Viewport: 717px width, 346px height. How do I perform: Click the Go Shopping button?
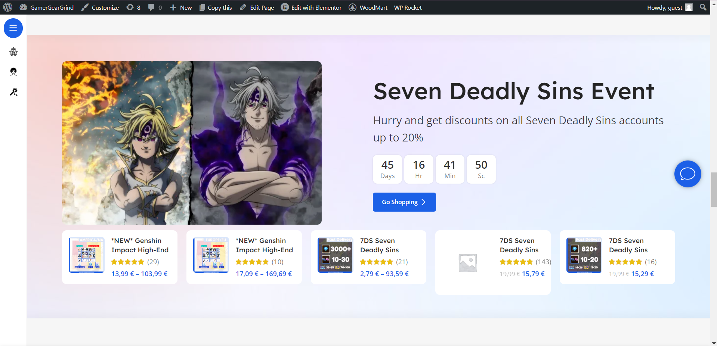point(404,202)
